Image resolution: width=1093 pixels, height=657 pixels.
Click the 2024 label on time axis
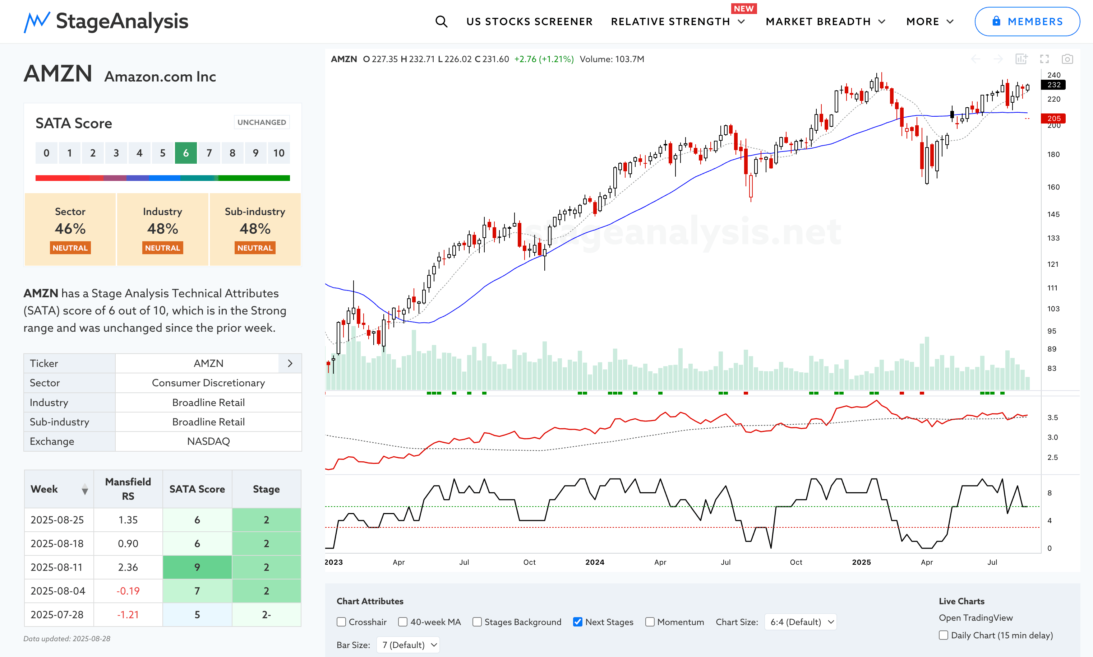coord(595,562)
